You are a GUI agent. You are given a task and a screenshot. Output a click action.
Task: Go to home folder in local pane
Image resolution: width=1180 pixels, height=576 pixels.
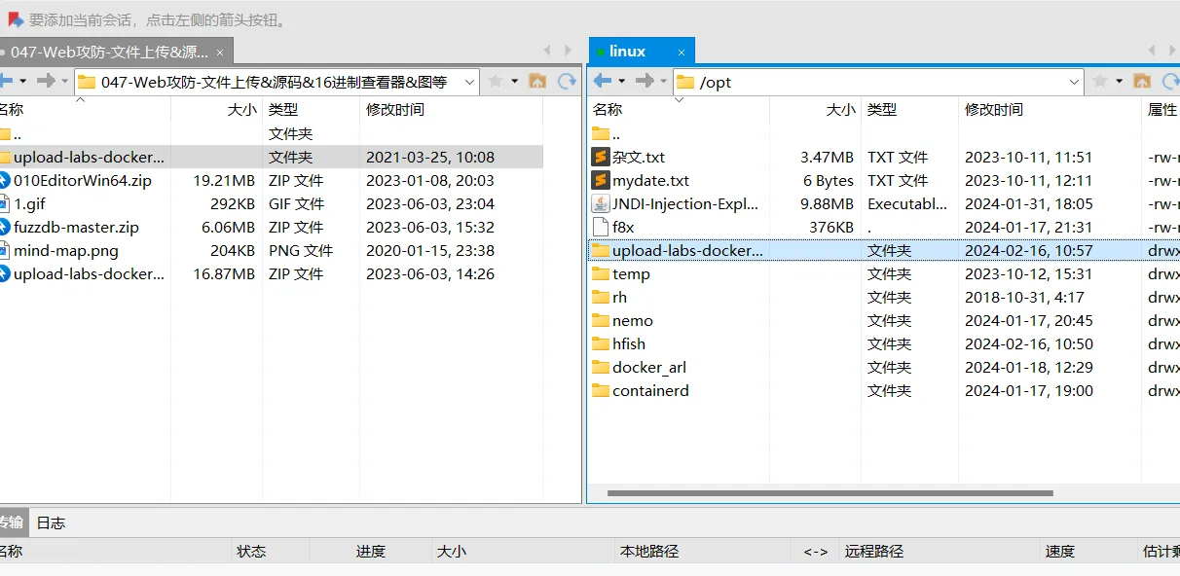point(536,81)
